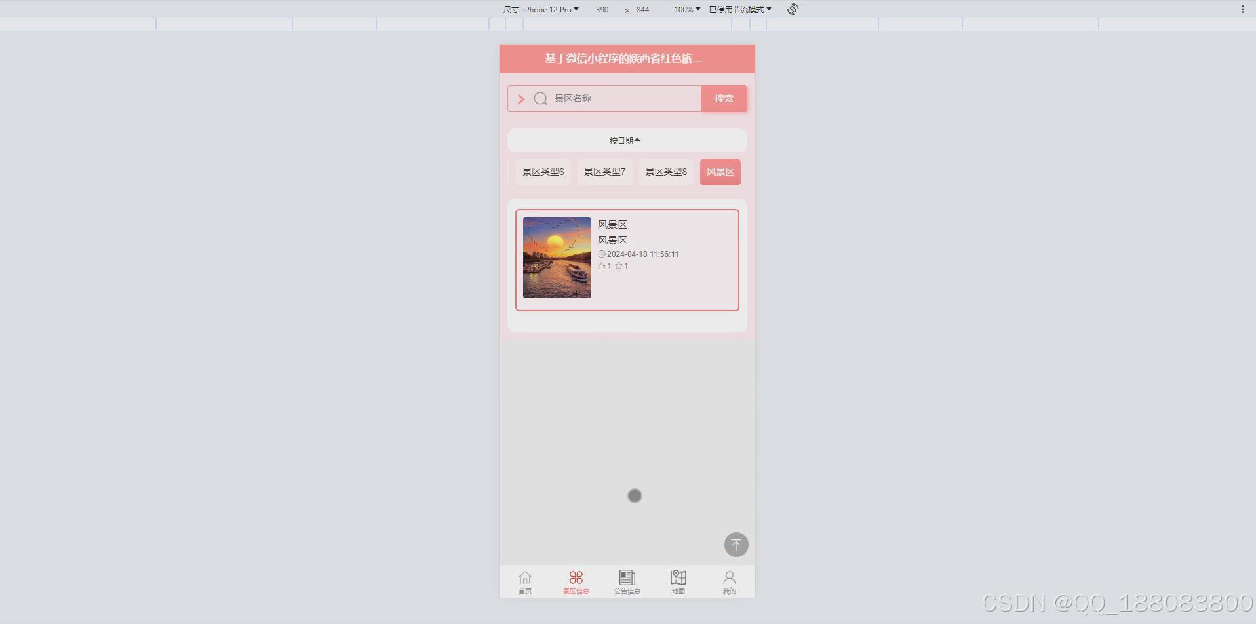Click the thumbs-up like icon

(x=602, y=266)
